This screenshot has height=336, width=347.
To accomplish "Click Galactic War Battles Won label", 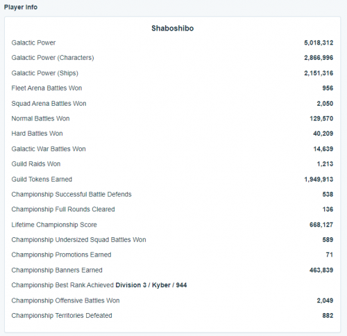I will click(x=49, y=149).
